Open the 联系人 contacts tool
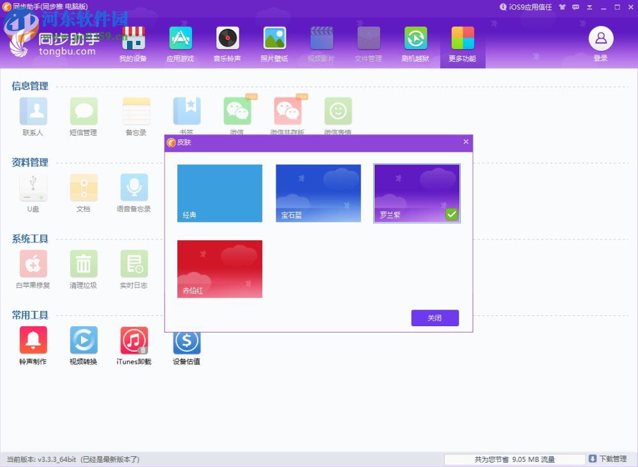The image size is (638, 467). click(x=33, y=116)
